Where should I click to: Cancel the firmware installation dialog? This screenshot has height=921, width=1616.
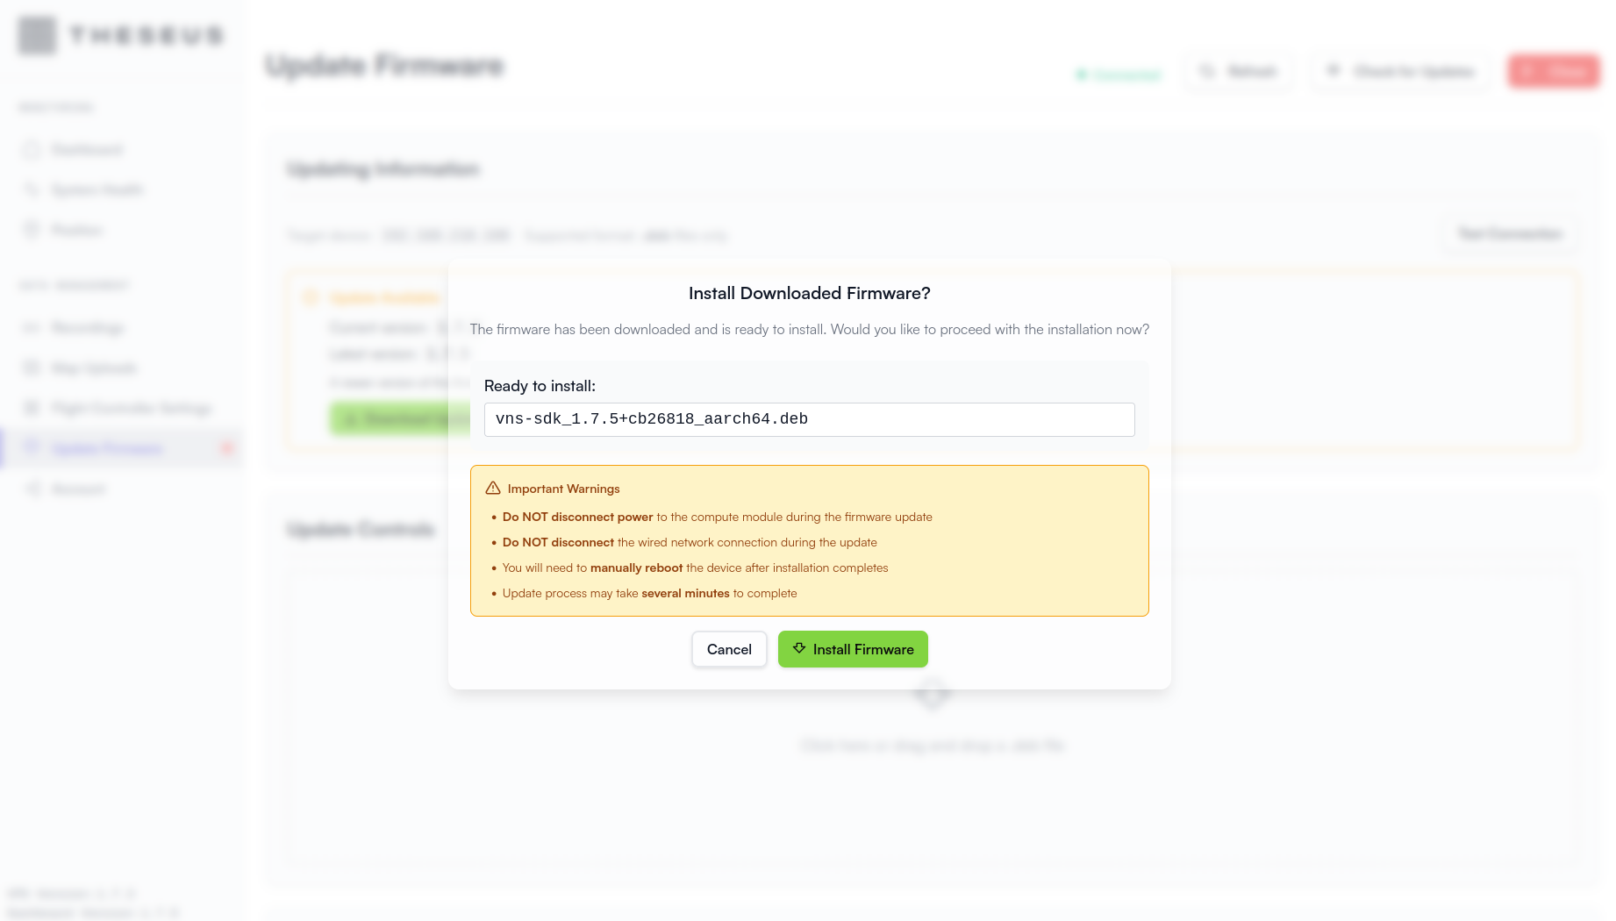click(729, 649)
